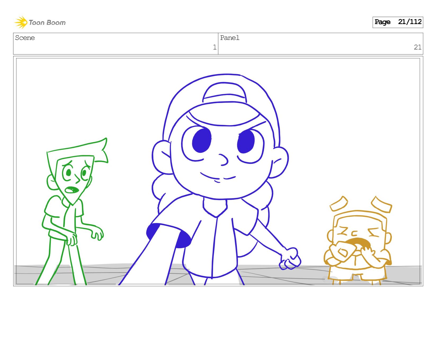Click the panel number '21' value
The image size is (437, 337).
(x=418, y=47)
